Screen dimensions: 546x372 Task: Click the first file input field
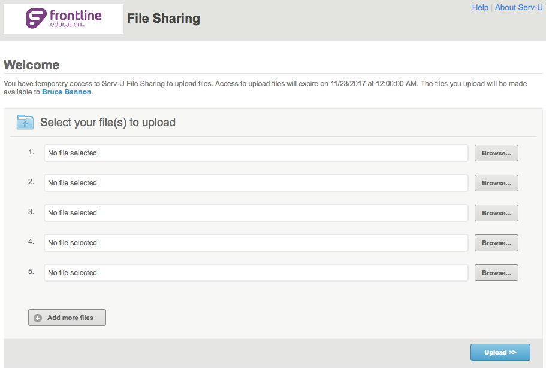tap(256, 153)
